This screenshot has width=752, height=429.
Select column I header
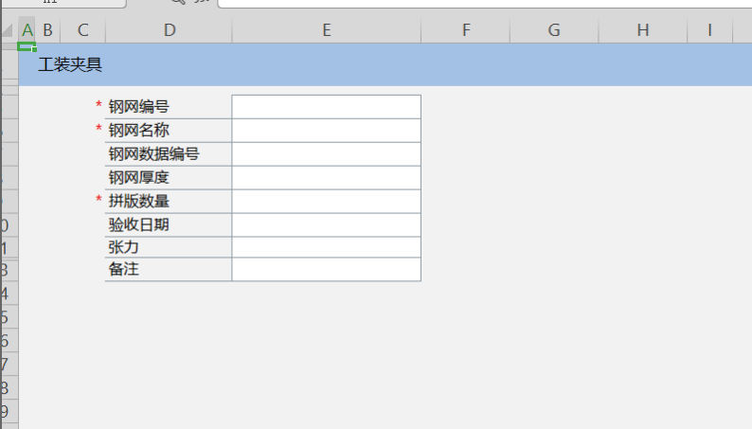[709, 30]
